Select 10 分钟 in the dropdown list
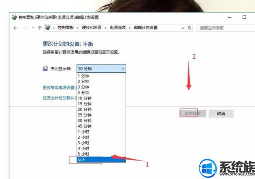The width and height of the screenshot is (255, 179). coord(101,98)
